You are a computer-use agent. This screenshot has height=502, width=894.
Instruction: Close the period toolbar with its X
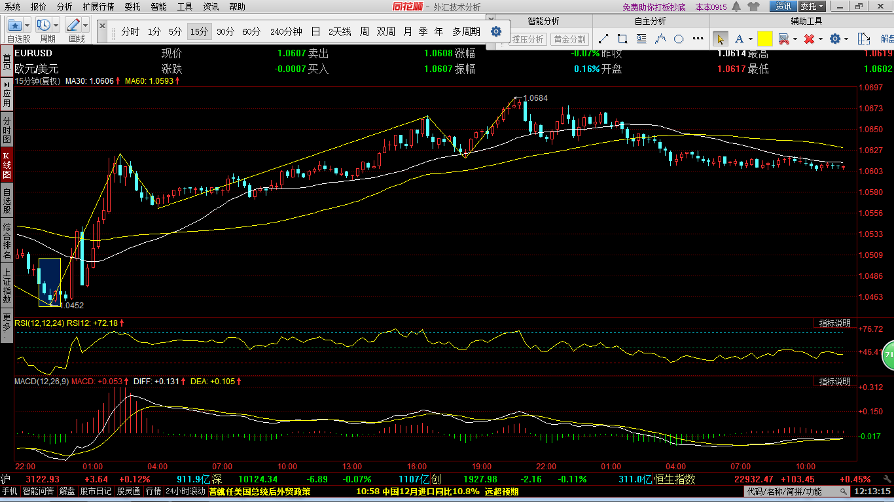pyautogui.click(x=103, y=26)
